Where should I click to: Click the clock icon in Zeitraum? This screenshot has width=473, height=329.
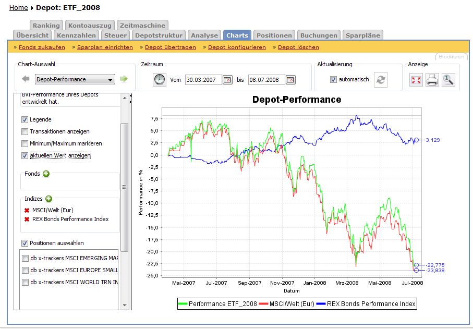[x=159, y=80]
